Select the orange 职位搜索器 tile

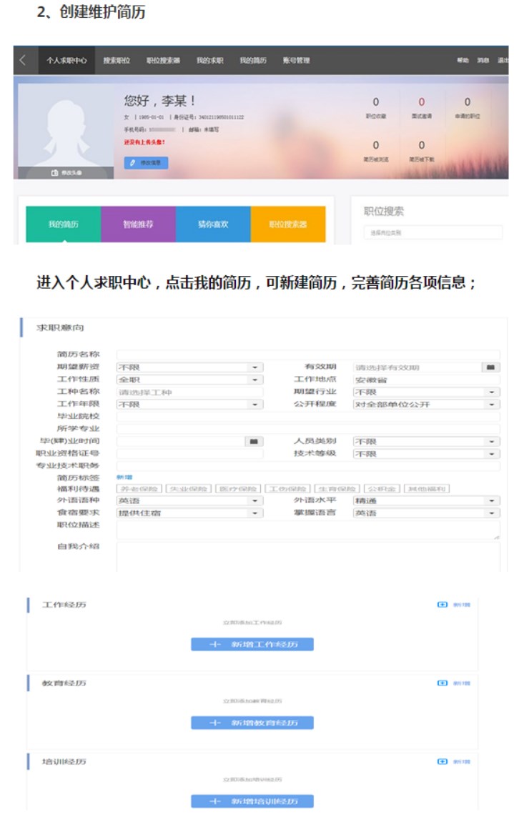(x=287, y=224)
